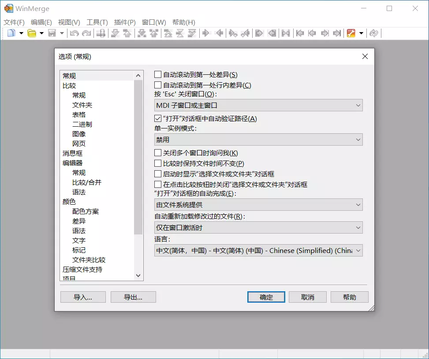Uncheck "打开"对话框中自动验证路径 option

(158, 118)
